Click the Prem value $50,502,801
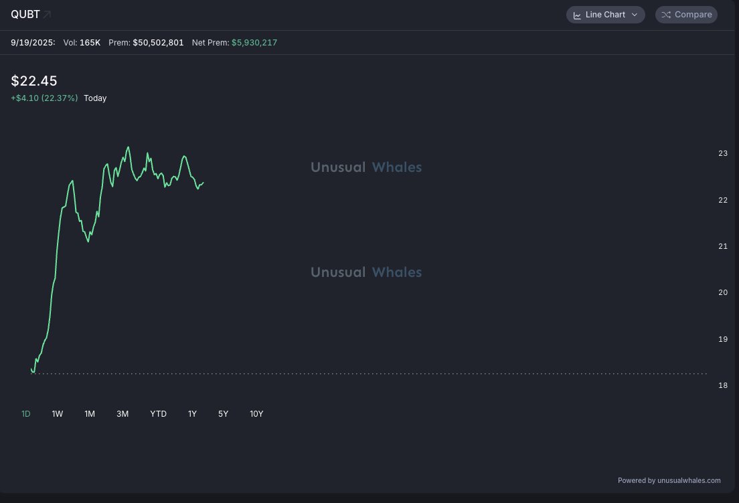The width and height of the screenshot is (739, 503). coord(158,43)
